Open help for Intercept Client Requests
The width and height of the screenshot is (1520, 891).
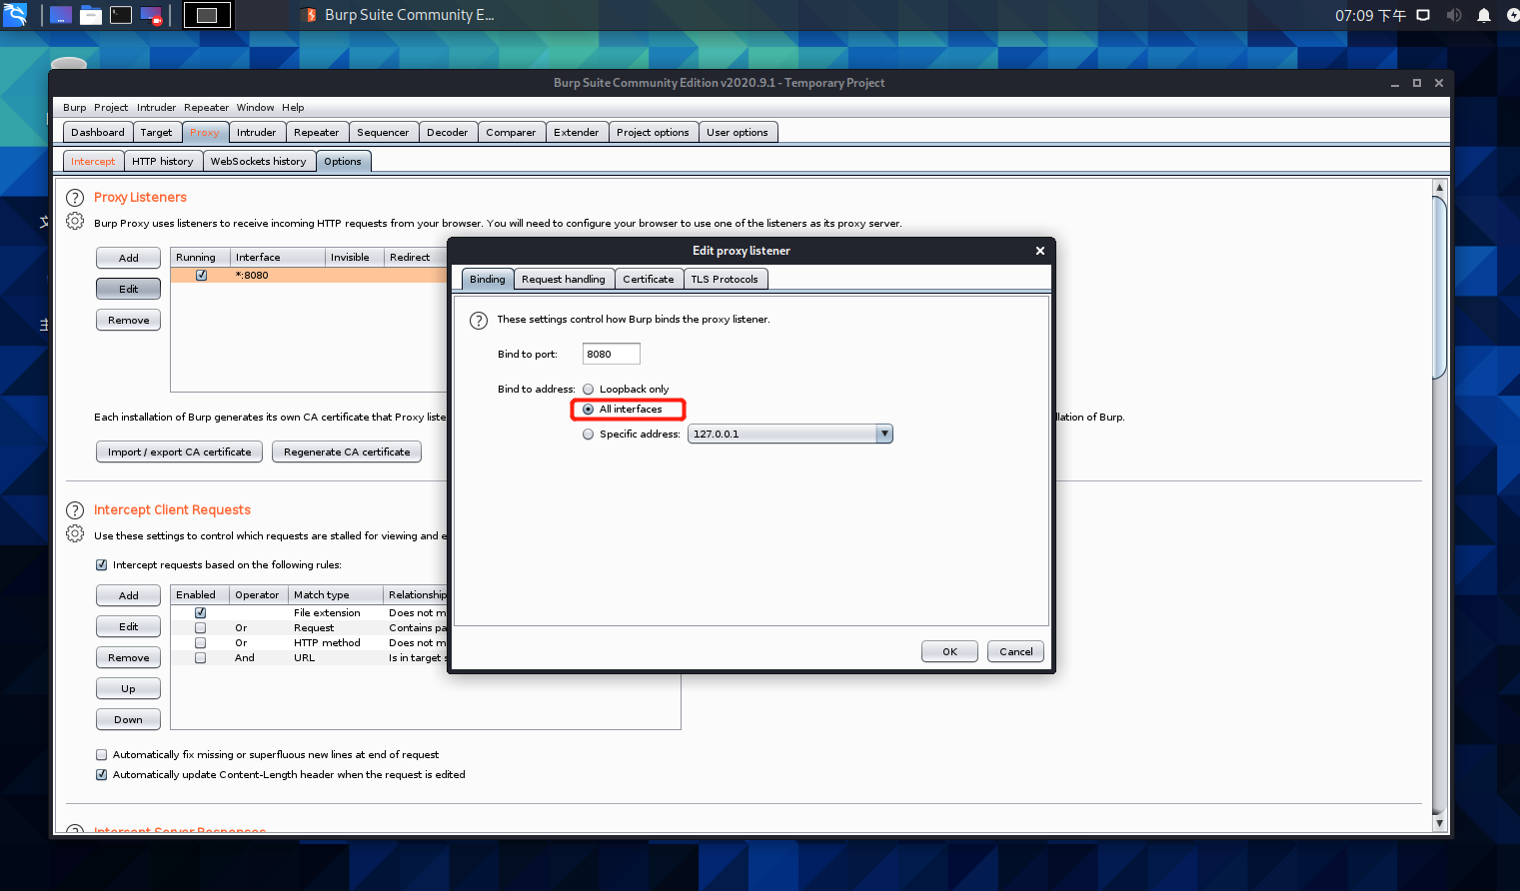click(75, 510)
